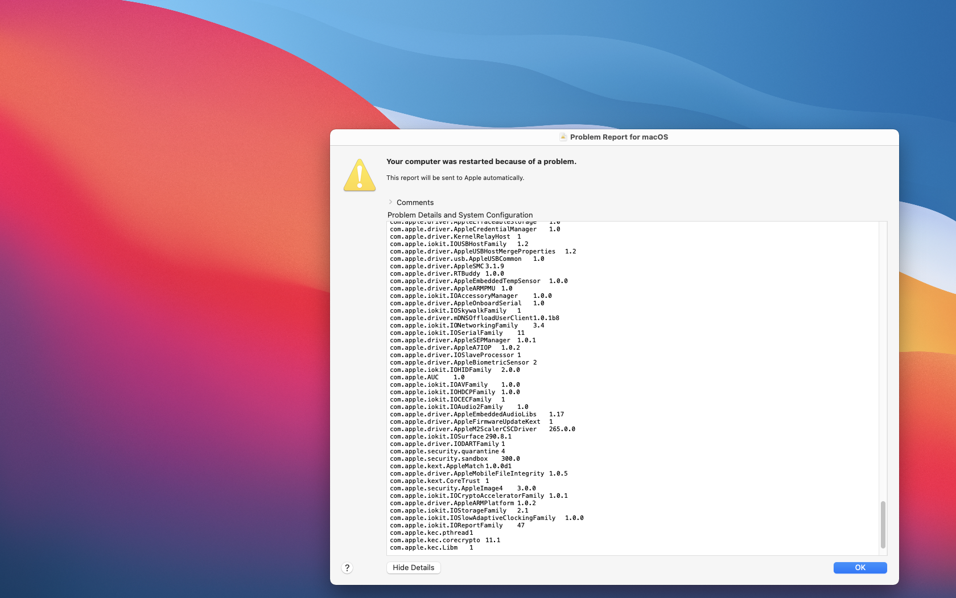This screenshot has height=598, width=956.
Task: Select the "com.apple.driver.usb.AppleUSBCommon" line
Action: 467,259
